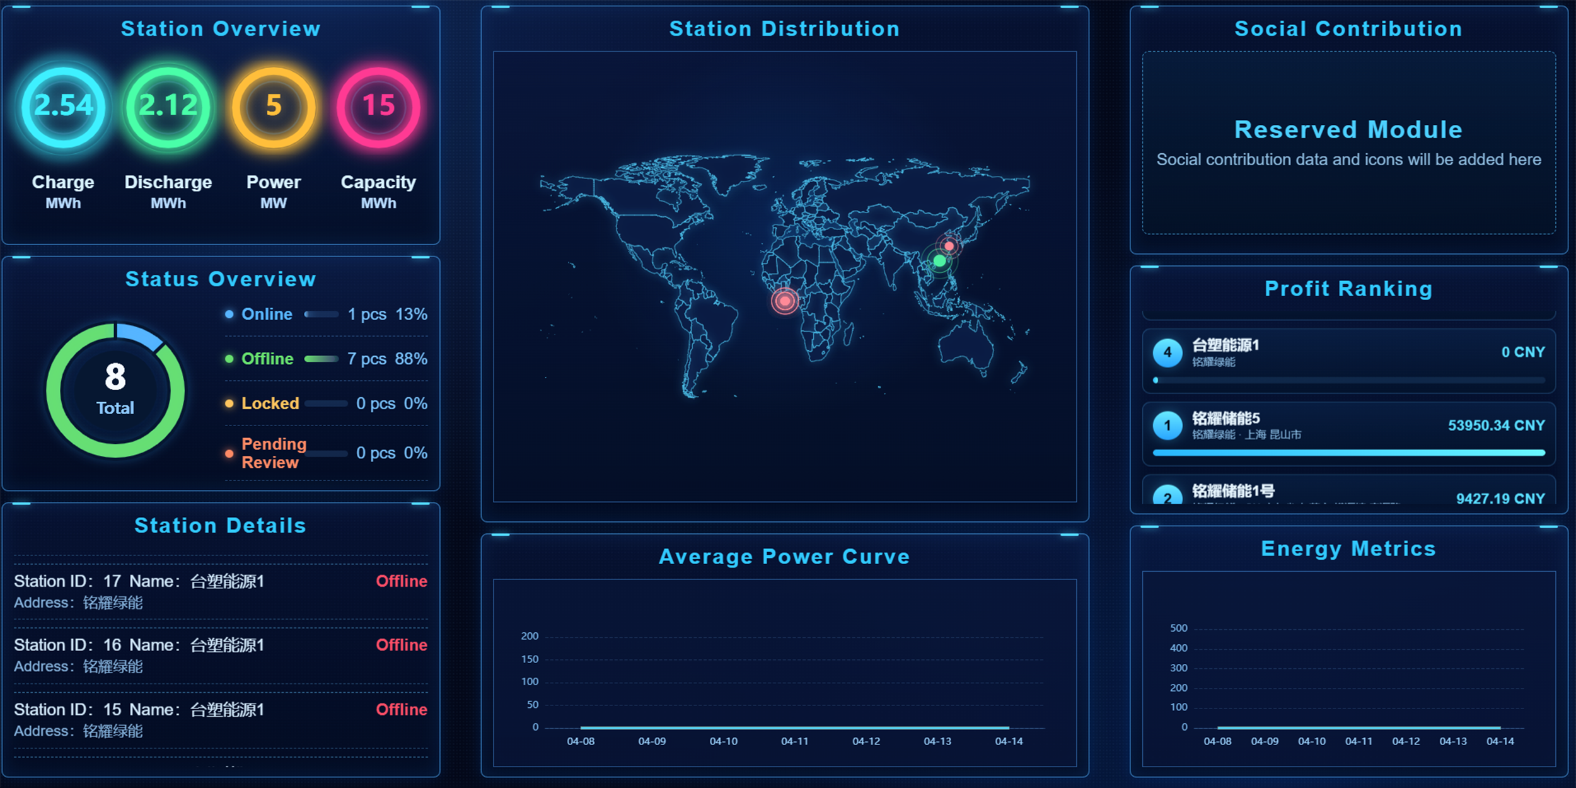Click the green Discharge 2.12 ring gauge
1576x788 pixels.
168,106
